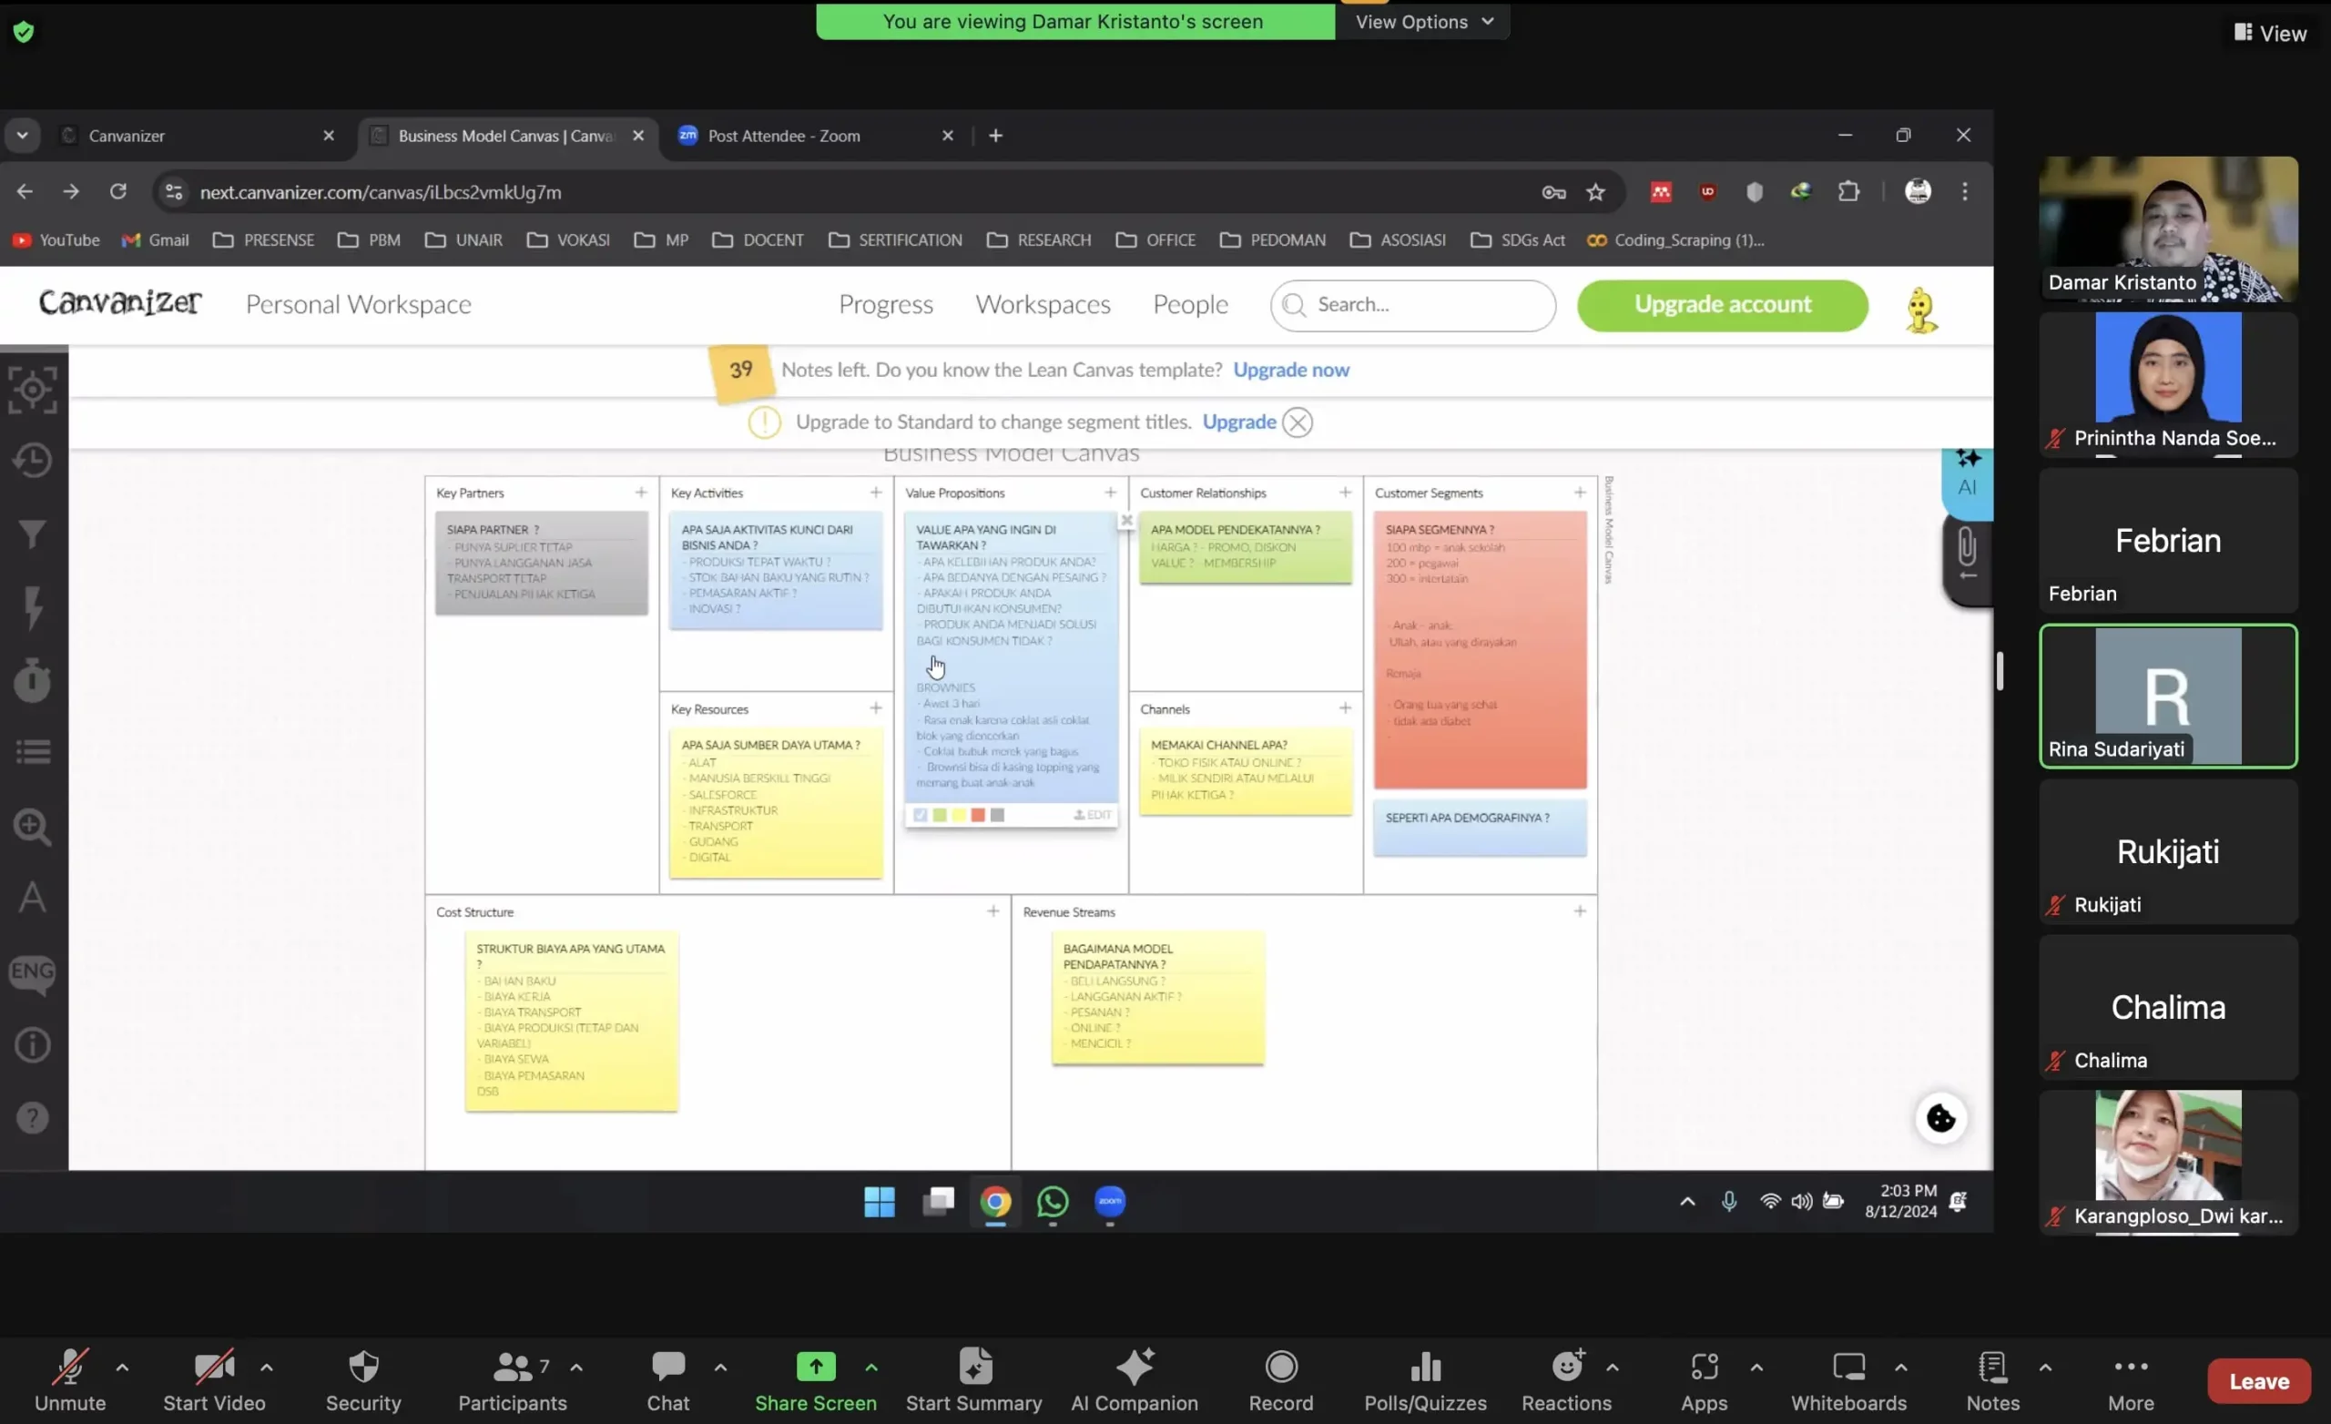Click the Canvanizer Search field

pos(1412,305)
